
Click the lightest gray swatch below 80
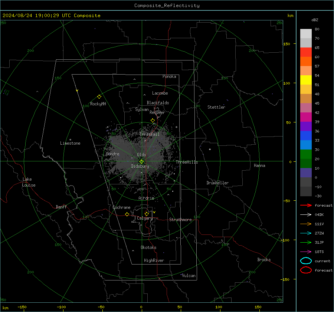pos(306,34)
